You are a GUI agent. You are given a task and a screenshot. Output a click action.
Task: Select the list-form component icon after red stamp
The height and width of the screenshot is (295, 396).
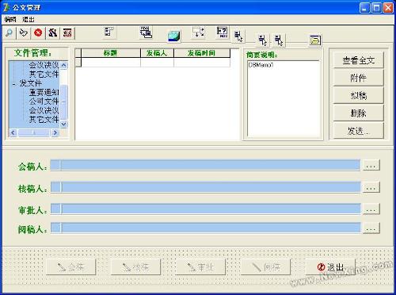(x=109, y=32)
